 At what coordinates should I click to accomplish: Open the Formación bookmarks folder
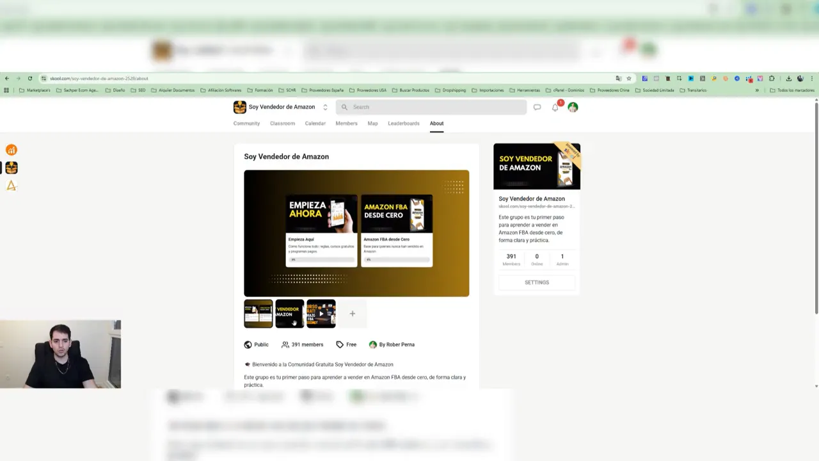click(260, 90)
